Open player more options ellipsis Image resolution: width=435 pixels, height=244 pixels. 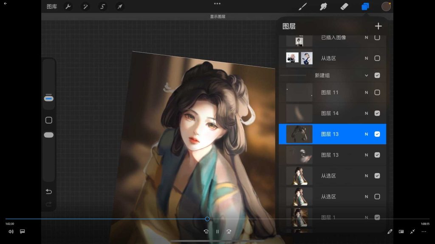click(424, 232)
